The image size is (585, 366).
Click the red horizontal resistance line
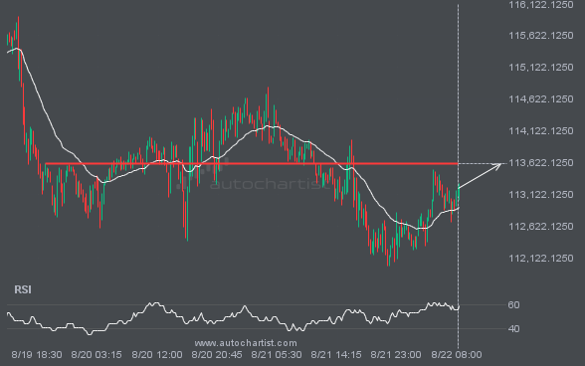[252, 164]
